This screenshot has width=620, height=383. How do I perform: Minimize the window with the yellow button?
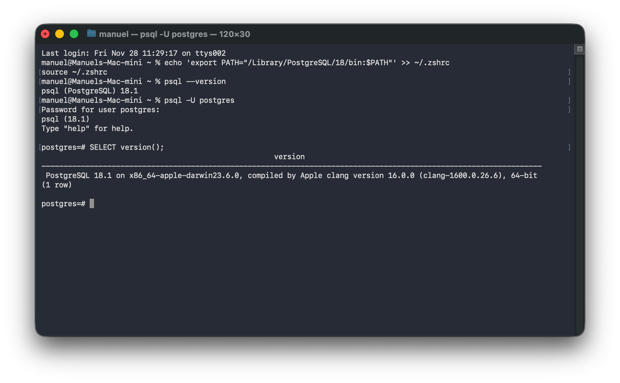pos(60,34)
